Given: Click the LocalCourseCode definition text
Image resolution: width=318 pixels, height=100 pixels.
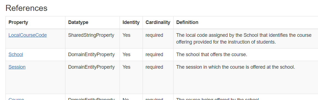Looking at the screenshot, I should [244, 39].
